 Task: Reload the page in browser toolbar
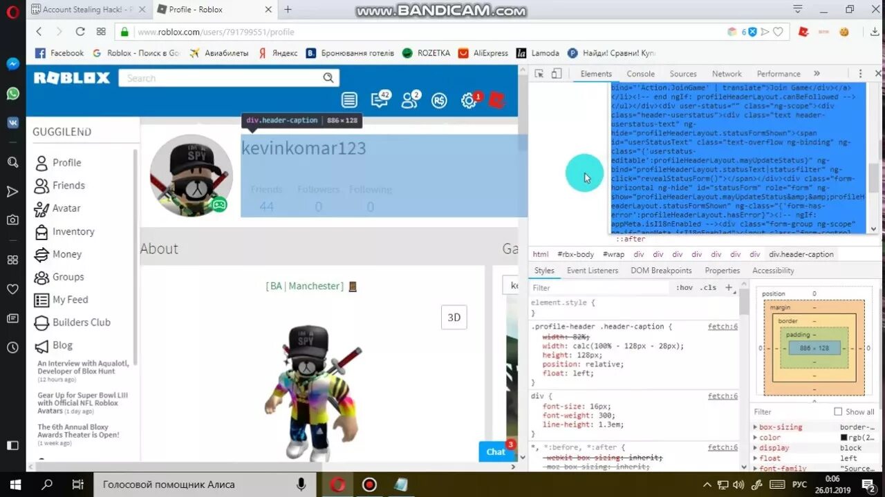coord(80,32)
